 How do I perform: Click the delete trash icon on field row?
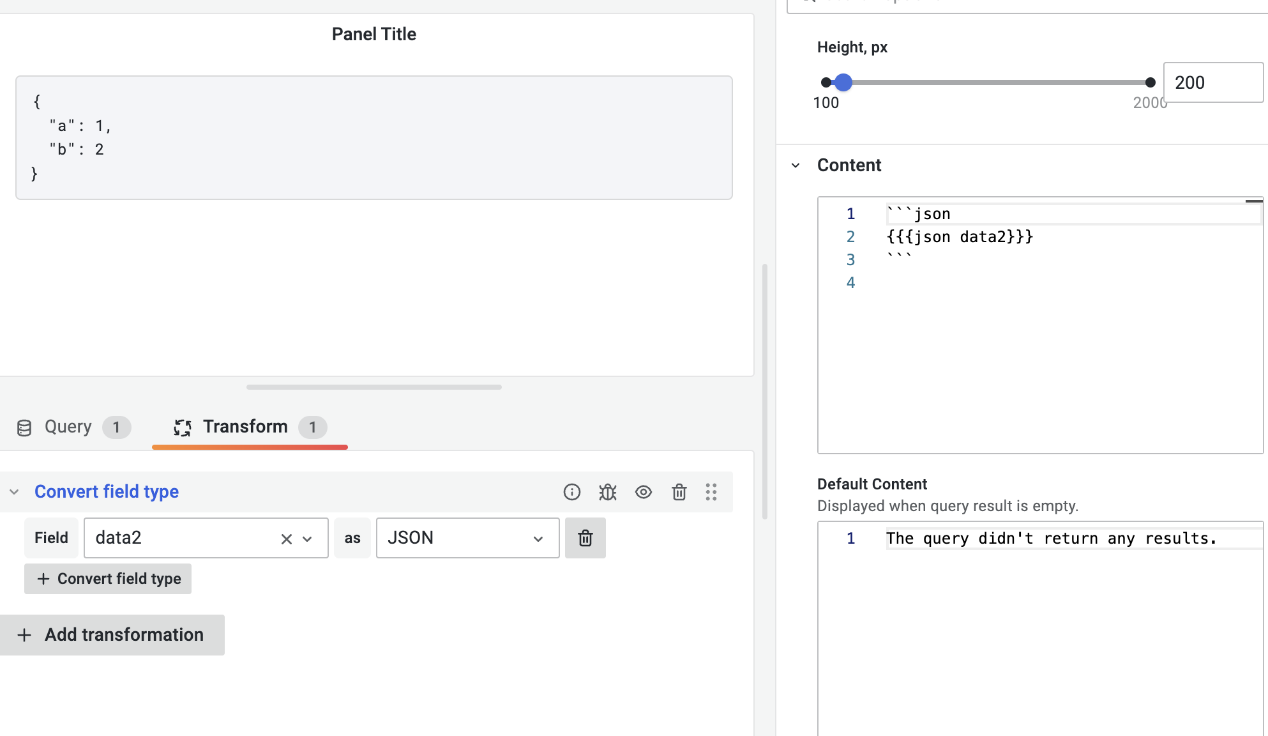tap(584, 537)
